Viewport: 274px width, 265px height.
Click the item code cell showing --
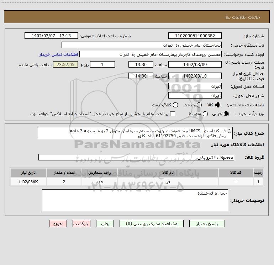[x=236, y=182]
